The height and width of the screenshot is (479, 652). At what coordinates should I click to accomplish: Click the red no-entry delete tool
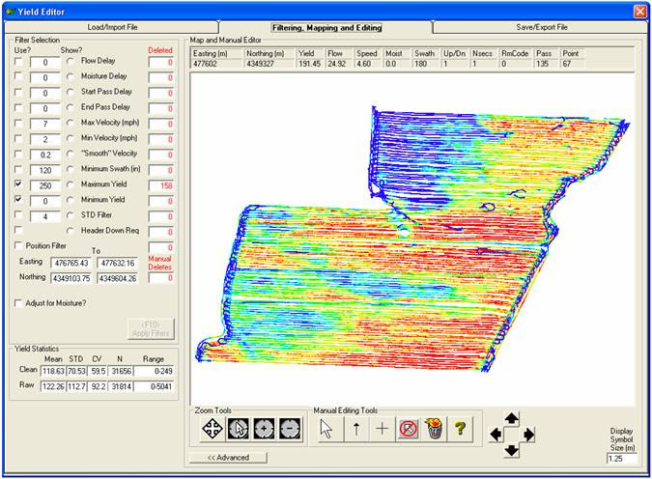[408, 430]
